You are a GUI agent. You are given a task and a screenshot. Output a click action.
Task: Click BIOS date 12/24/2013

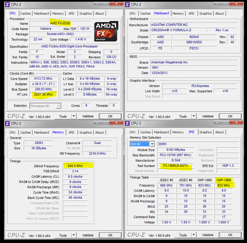pos(194,73)
